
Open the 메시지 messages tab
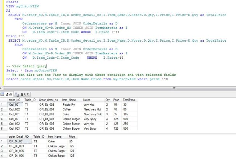pos(22,95)
